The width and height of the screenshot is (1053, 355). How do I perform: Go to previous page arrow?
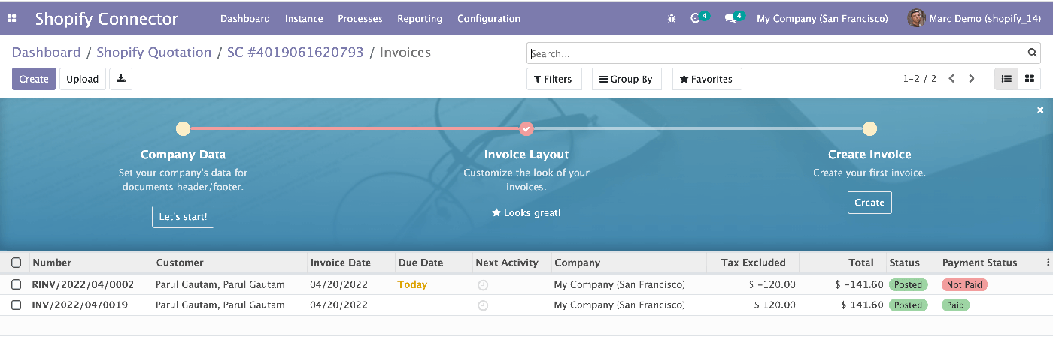951,78
